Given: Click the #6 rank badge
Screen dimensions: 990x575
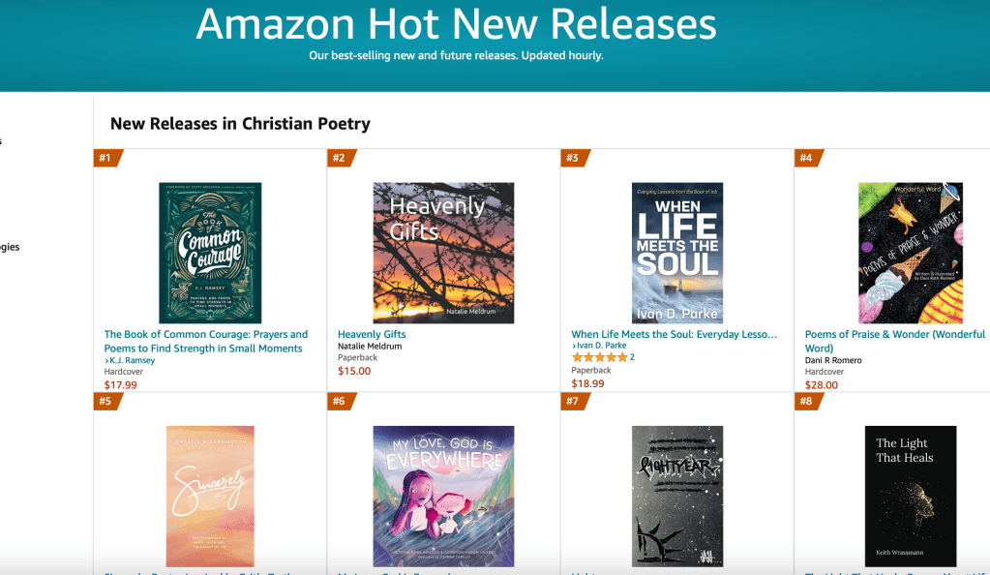Looking at the screenshot, I should (x=340, y=401).
